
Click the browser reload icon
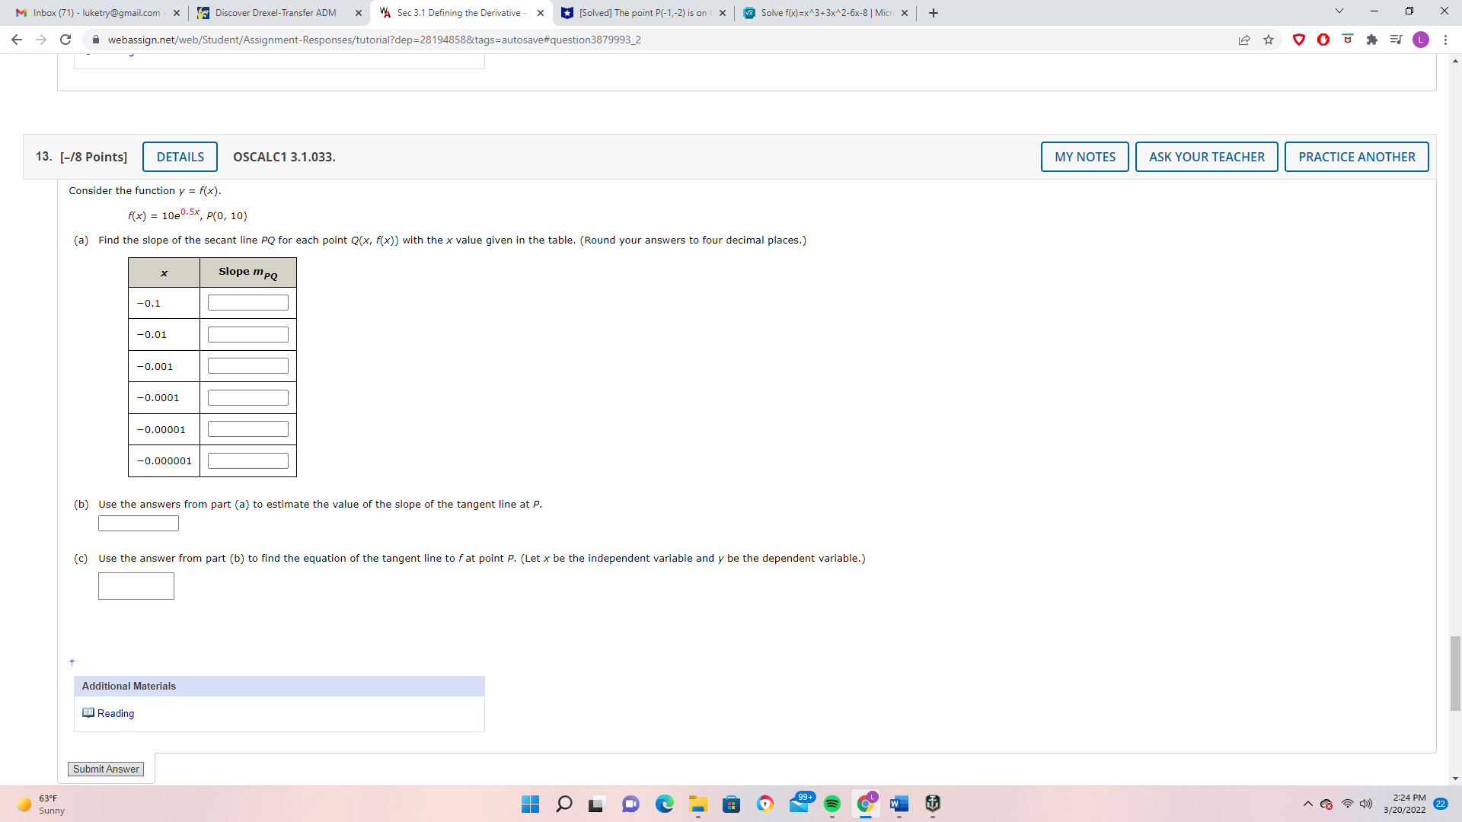65,40
